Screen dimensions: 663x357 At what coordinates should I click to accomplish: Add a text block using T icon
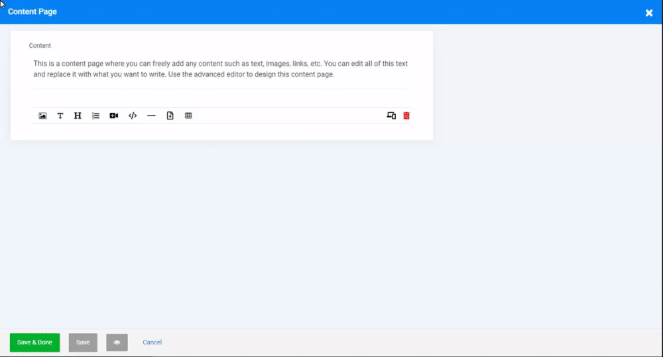(60, 115)
